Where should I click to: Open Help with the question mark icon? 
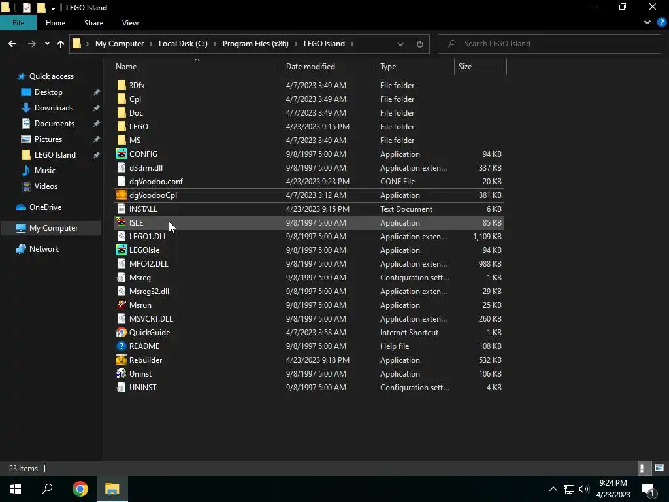pos(661,23)
